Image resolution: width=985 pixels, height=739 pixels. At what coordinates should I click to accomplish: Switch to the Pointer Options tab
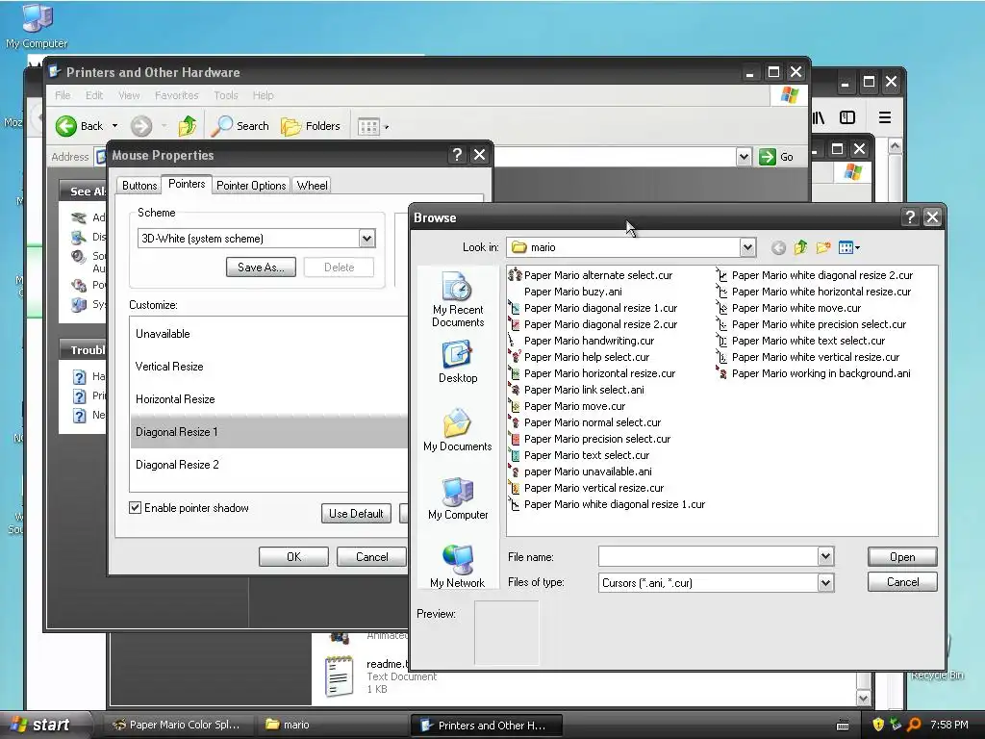tap(251, 186)
